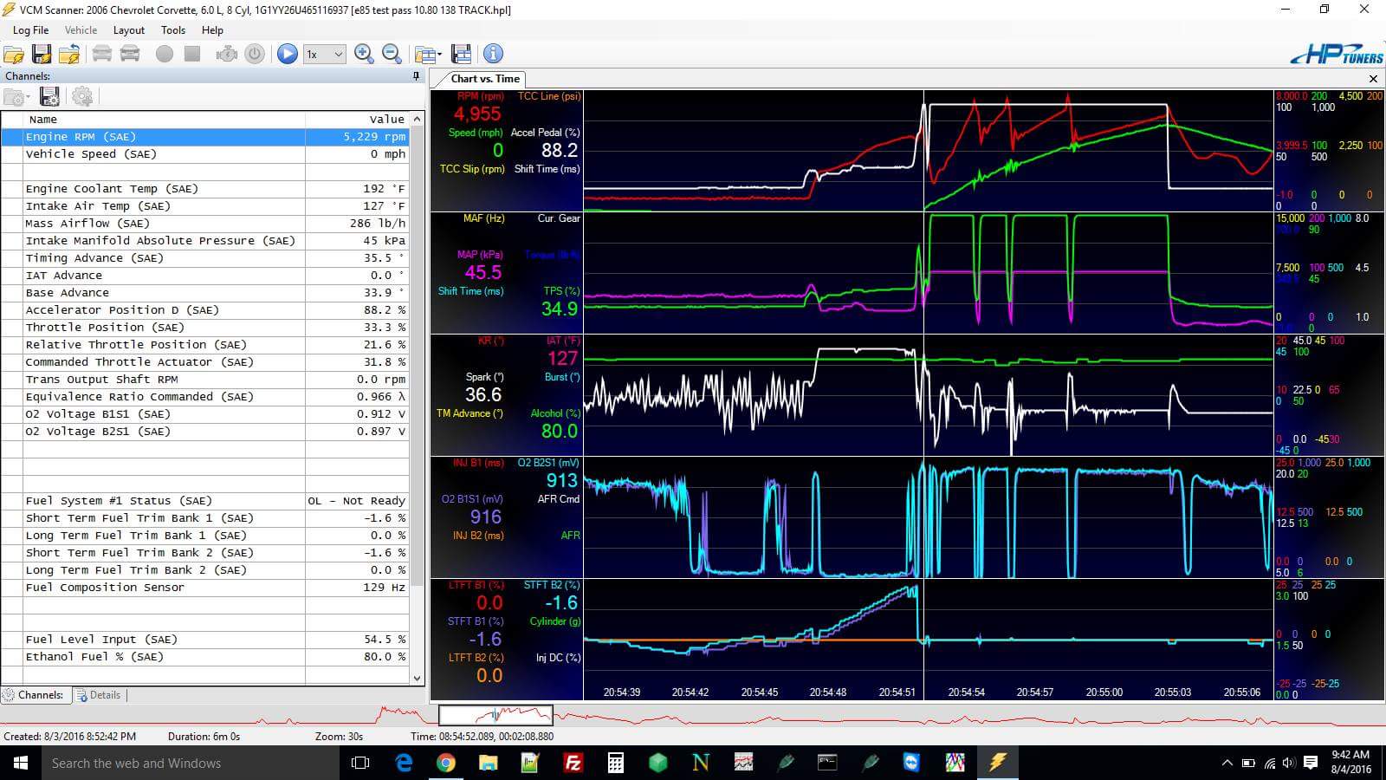Viewport: 1386px width, 780px height.
Task: Open Google Chrome from the taskbar
Action: (446, 763)
